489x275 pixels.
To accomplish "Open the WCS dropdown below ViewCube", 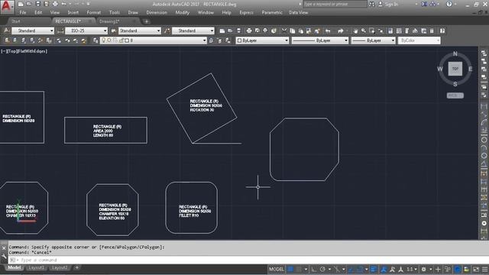I will (455, 95).
